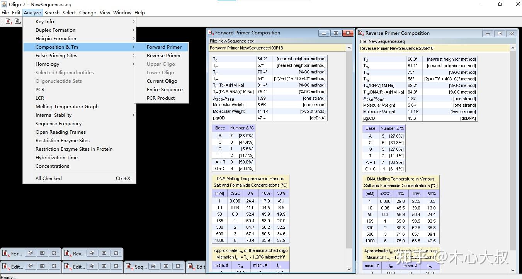Click the Tm(RNA) value 89.2° cell
This screenshot has width=522, height=279.
[x=415, y=86]
